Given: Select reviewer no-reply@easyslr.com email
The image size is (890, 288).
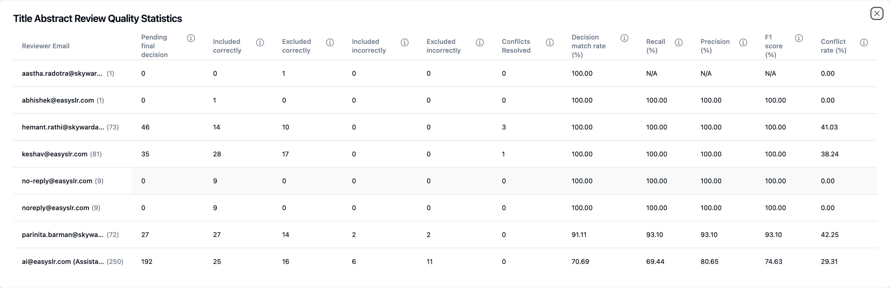Looking at the screenshot, I should click(57, 181).
